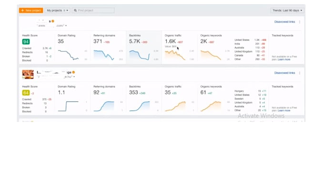
Task: Click the orange New project button
Action: click(x=31, y=10)
